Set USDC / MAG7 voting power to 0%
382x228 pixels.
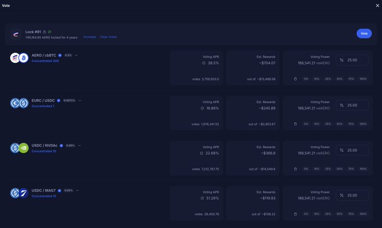pyautogui.click(x=306, y=214)
